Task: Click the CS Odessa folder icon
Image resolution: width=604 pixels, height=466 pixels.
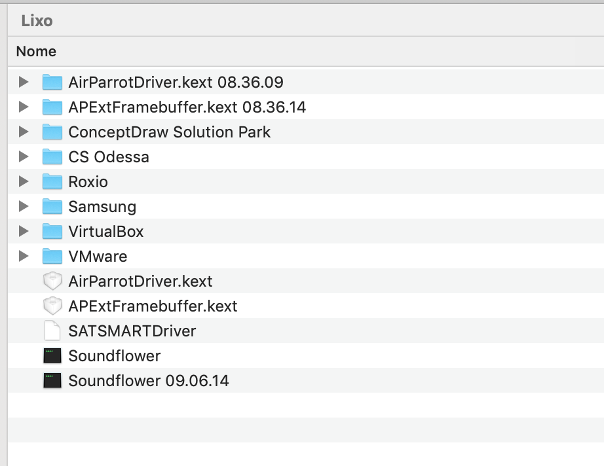Action: [x=52, y=156]
